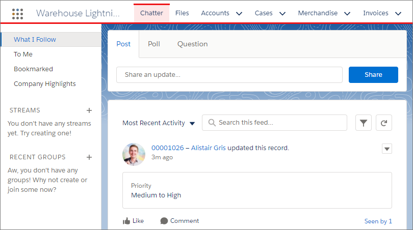Expand Most Recent Activity sort menu
The width and height of the screenshot is (413, 230).
[x=159, y=123]
